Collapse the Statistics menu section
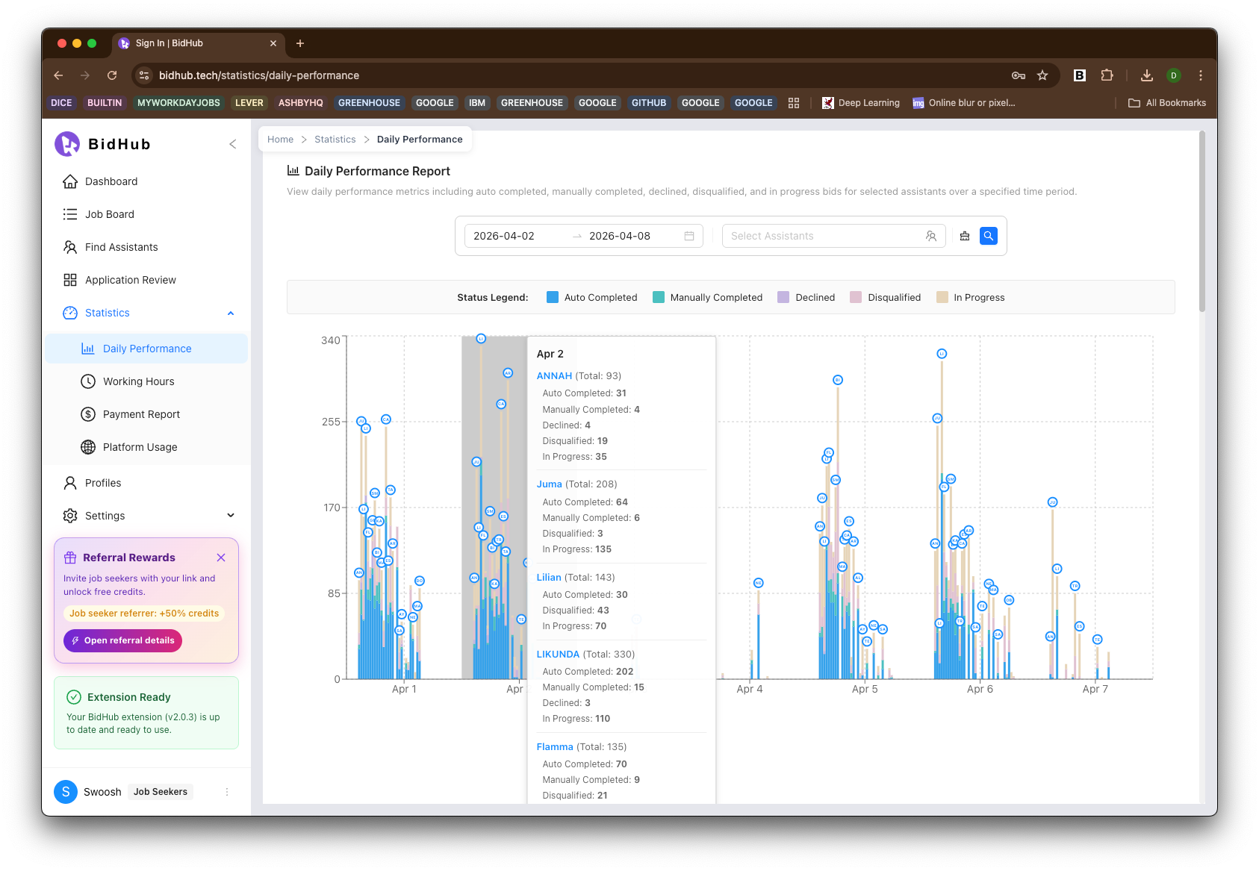 tap(231, 313)
